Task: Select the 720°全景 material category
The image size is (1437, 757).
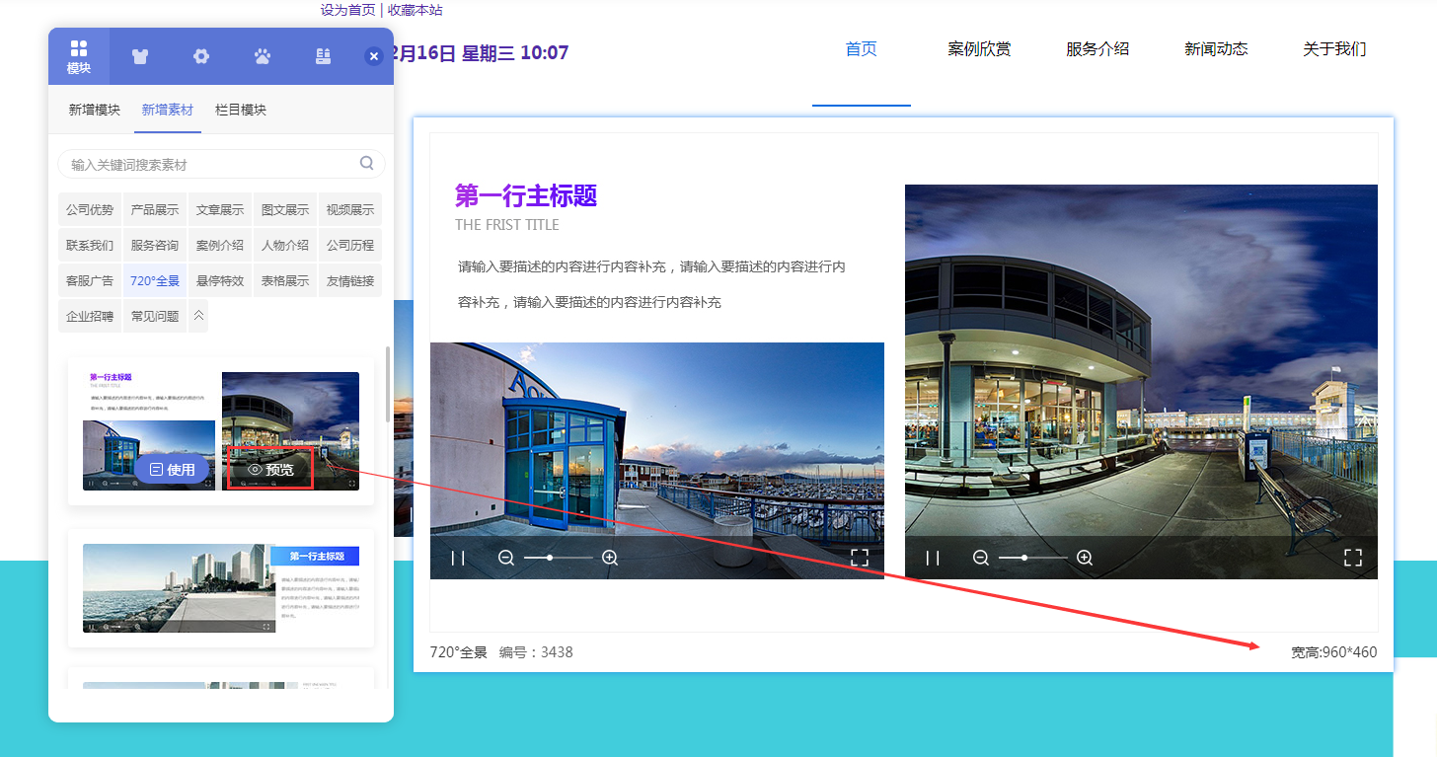Action: coord(155,280)
